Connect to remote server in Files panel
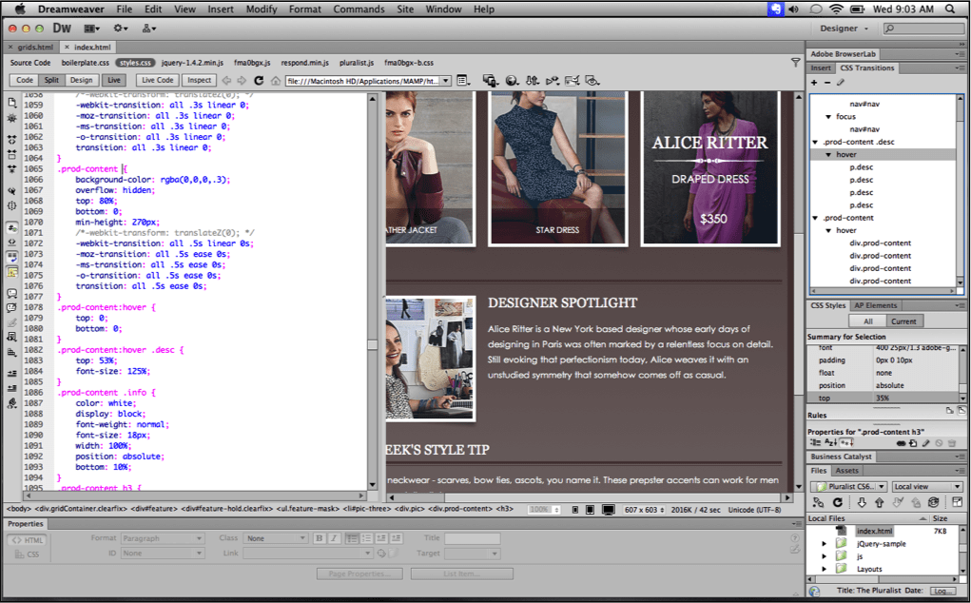The height and width of the screenshot is (603, 971). [x=819, y=501]
